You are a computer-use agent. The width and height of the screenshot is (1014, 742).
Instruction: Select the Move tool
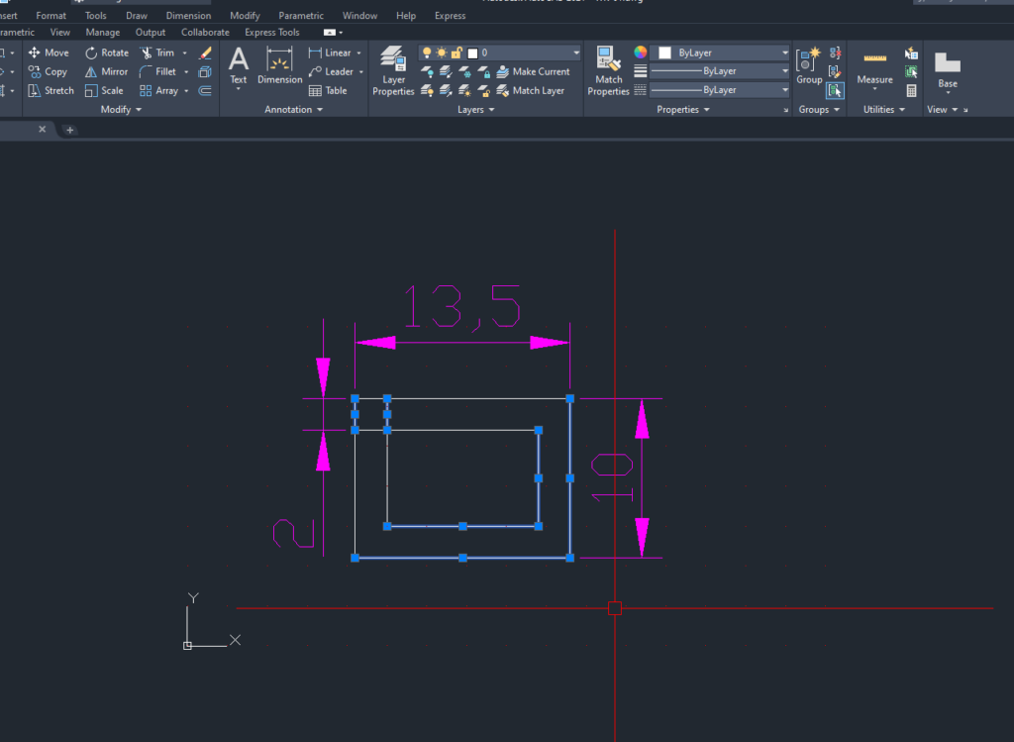click(x=49, y=53)
